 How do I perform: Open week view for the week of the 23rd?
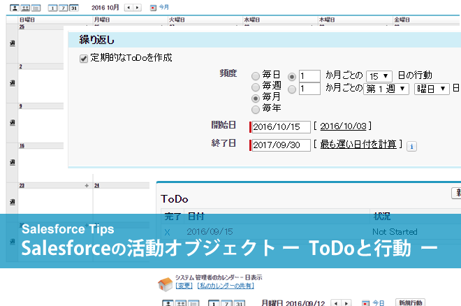[12, 202]
